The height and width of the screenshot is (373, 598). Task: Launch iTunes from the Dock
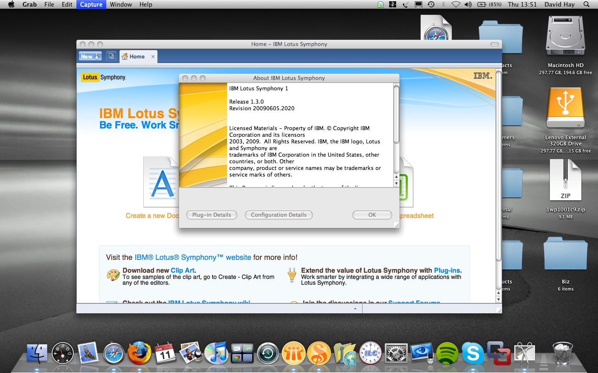(216, 353)
